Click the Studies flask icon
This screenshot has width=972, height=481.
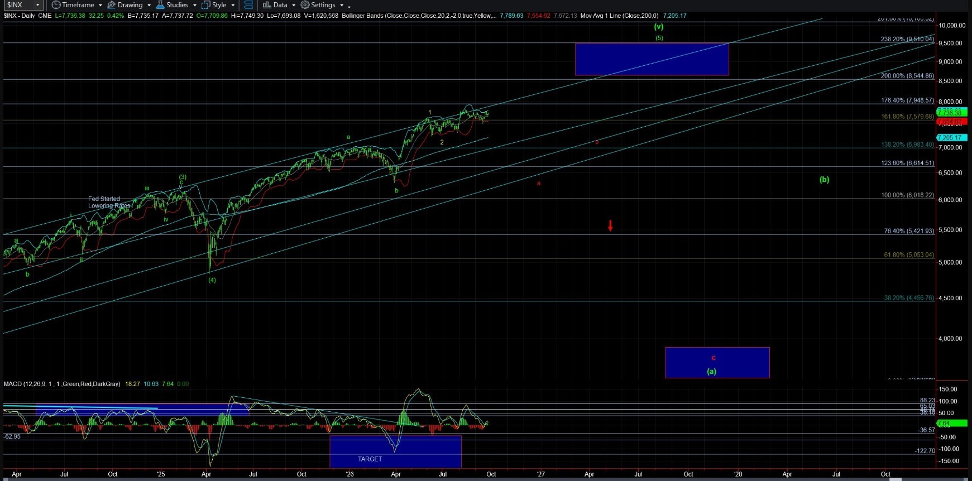160,5
